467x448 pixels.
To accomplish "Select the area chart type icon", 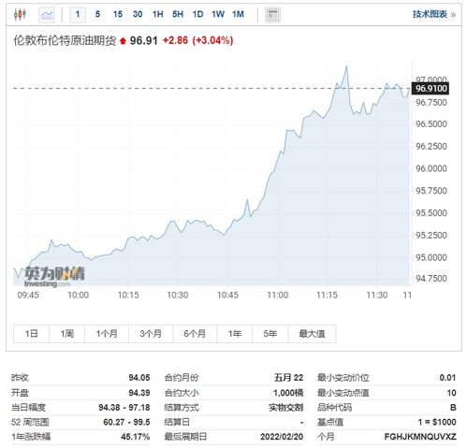I will point(47,15).
